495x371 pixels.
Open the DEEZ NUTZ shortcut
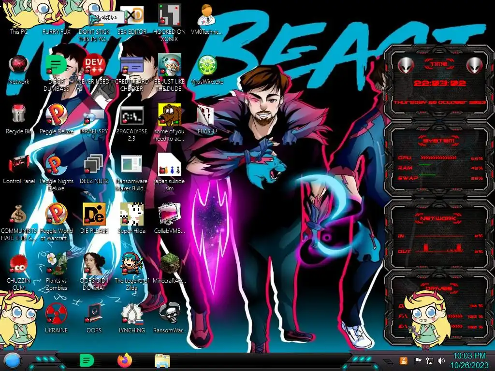point(94,169)
